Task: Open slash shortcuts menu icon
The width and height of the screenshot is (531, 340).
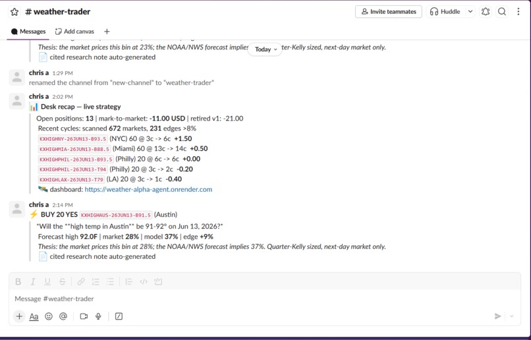Action: 119,316
